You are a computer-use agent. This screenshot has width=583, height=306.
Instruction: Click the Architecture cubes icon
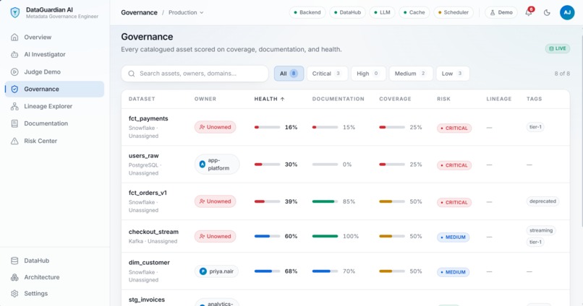coord(14,277)
